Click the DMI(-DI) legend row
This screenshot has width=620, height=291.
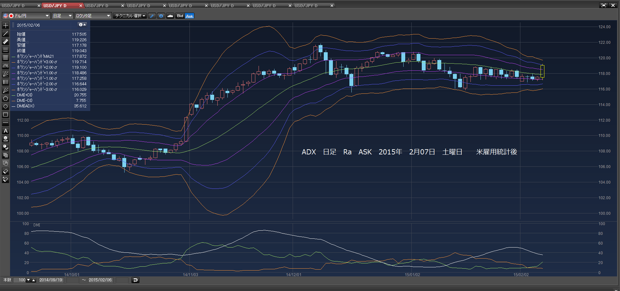click(49, 101)
